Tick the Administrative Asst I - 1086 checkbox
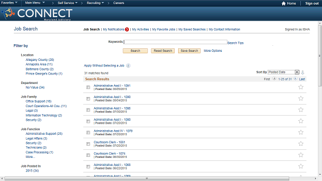 pos(89,110)
